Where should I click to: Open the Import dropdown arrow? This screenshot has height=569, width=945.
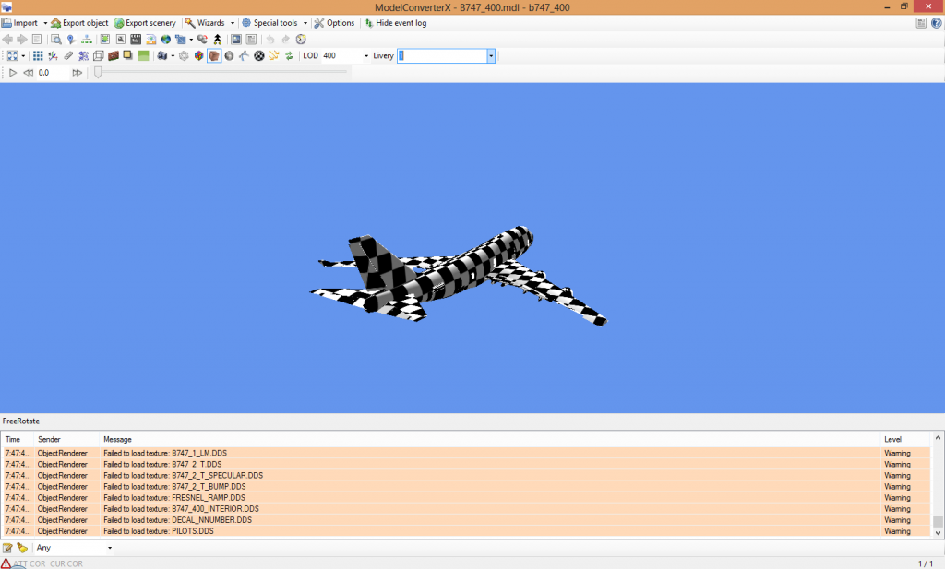(44, 22)
